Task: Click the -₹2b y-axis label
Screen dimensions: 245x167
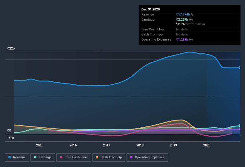Action: (x=11, y=138)
